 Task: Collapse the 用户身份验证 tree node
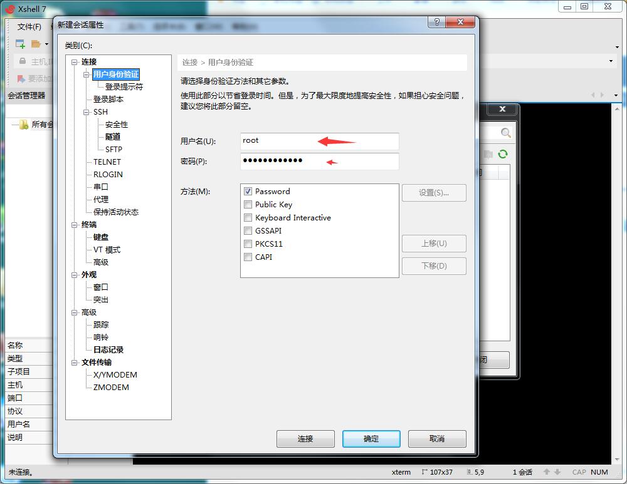pyautogui.click(x=87, y=75)
